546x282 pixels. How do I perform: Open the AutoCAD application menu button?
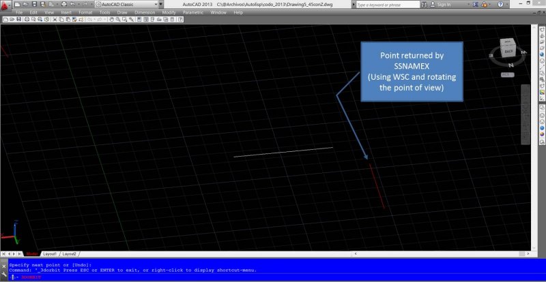[x=5, y=5]
